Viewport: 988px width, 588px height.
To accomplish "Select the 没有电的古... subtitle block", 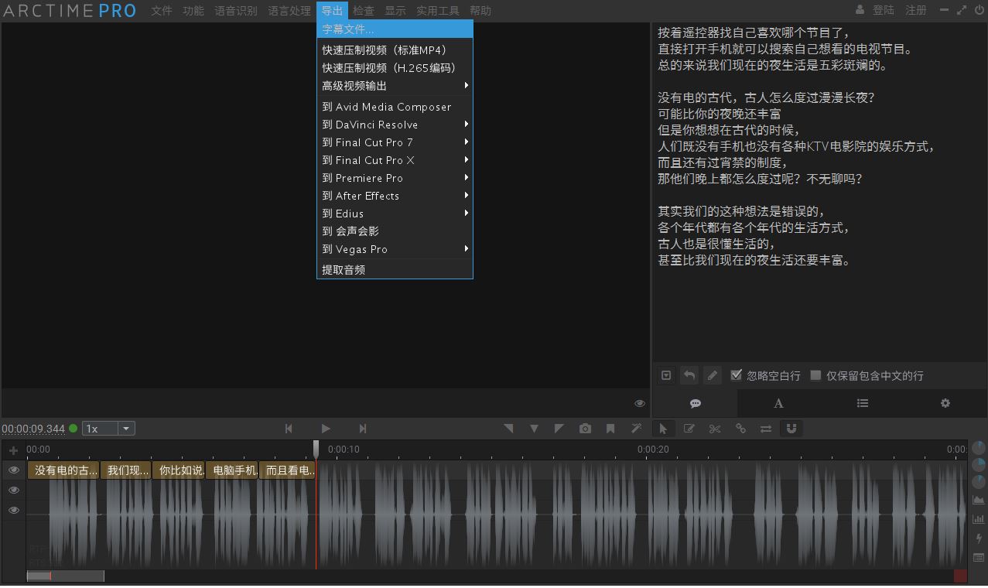I will pyautogui.click(x=63, y=470).
